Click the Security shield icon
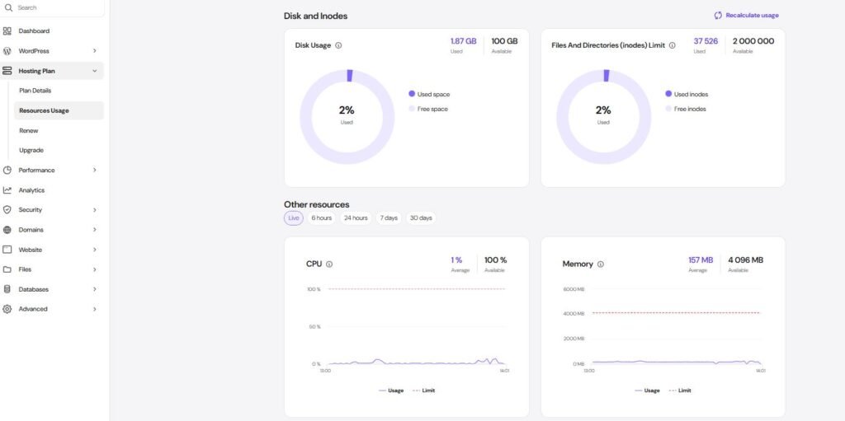The width and height of the screenshot is (845, 421). point(7,210)
